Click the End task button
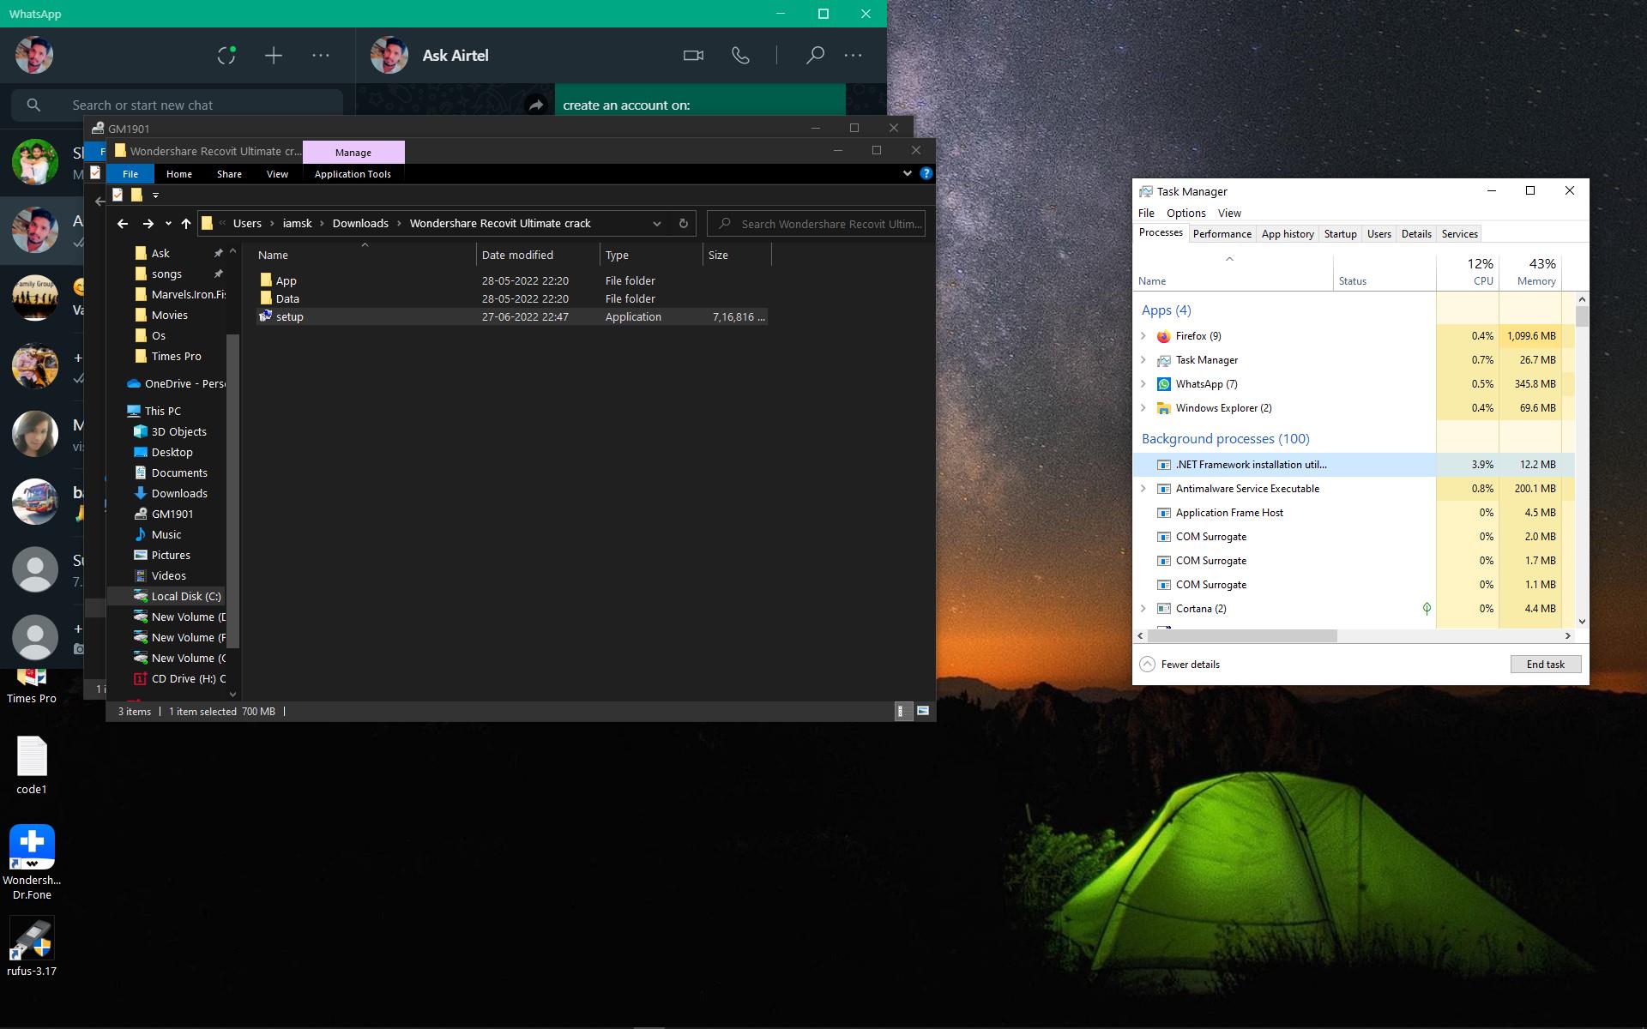 [1545, 665]
